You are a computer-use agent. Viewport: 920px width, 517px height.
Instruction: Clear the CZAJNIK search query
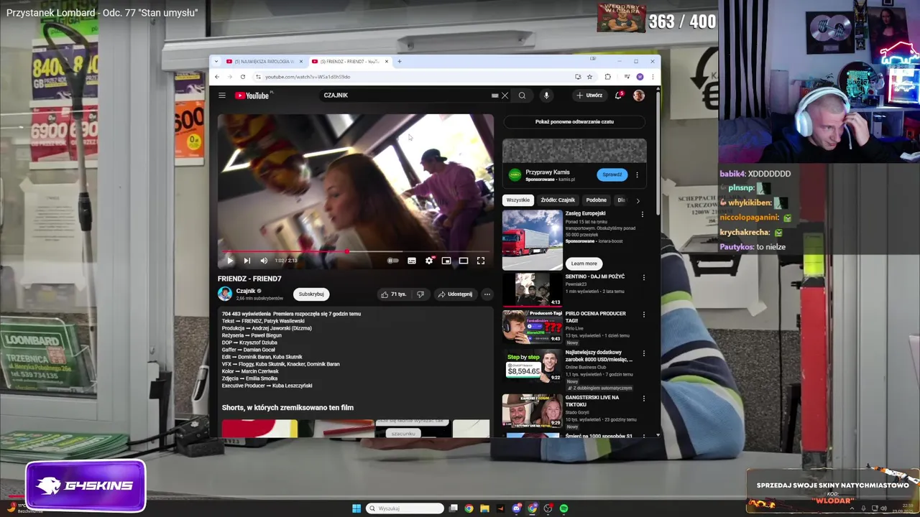(x=505, y=96)
